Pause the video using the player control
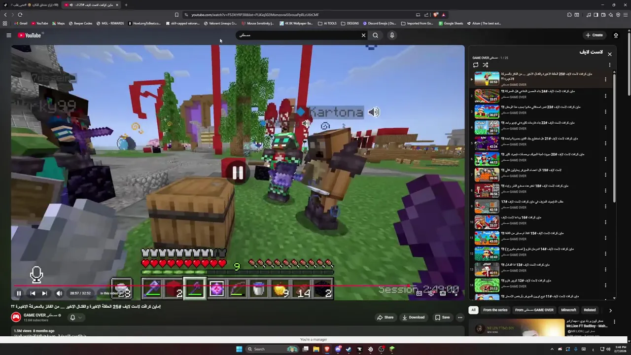This screenshot has width=631, height=355. 19,293
